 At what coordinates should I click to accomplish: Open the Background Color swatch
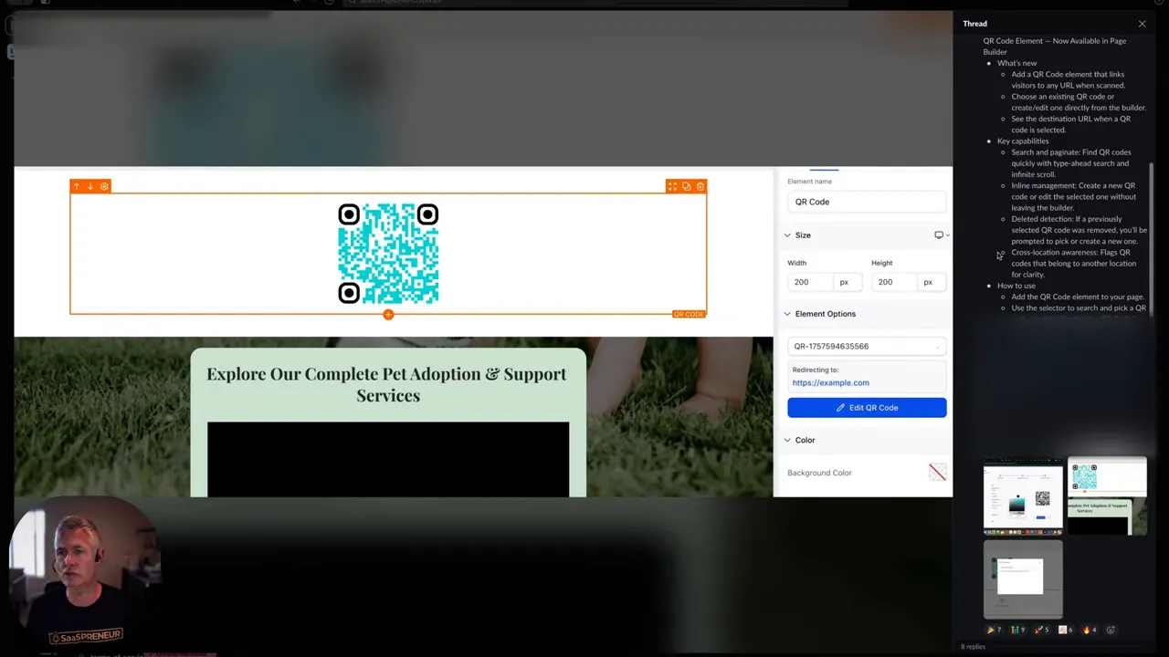937,472
